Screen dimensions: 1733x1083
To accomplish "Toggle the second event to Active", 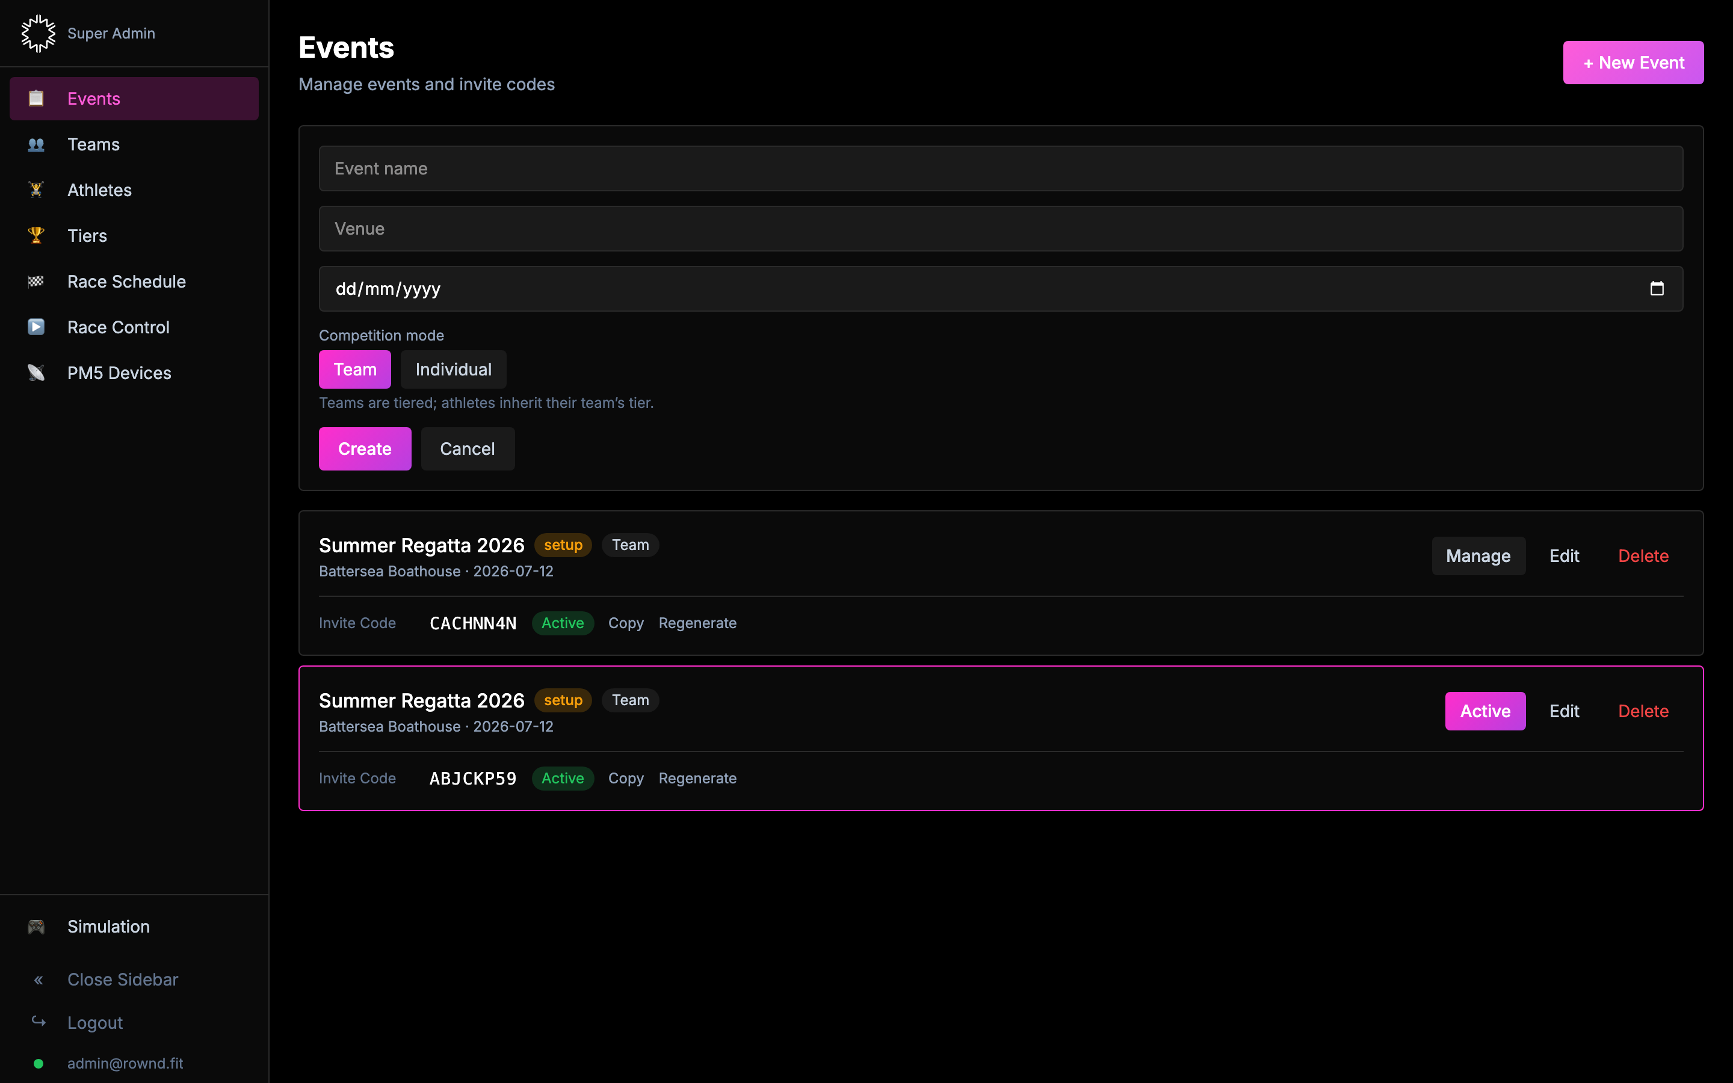I will (x=1484, y=711).
